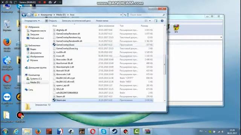Switch to the WinRAR taskbar button
Image resolution: width=241 pixels, height=135 pixels.
[147, 132]
